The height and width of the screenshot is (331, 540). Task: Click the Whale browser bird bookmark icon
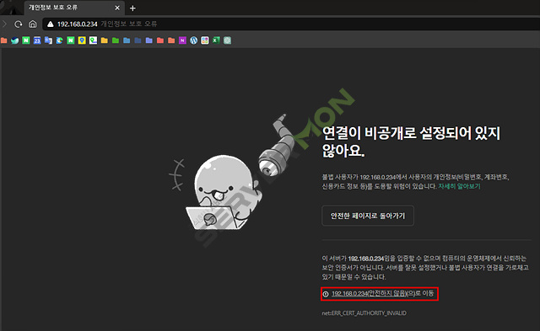[x=15, y=40]
